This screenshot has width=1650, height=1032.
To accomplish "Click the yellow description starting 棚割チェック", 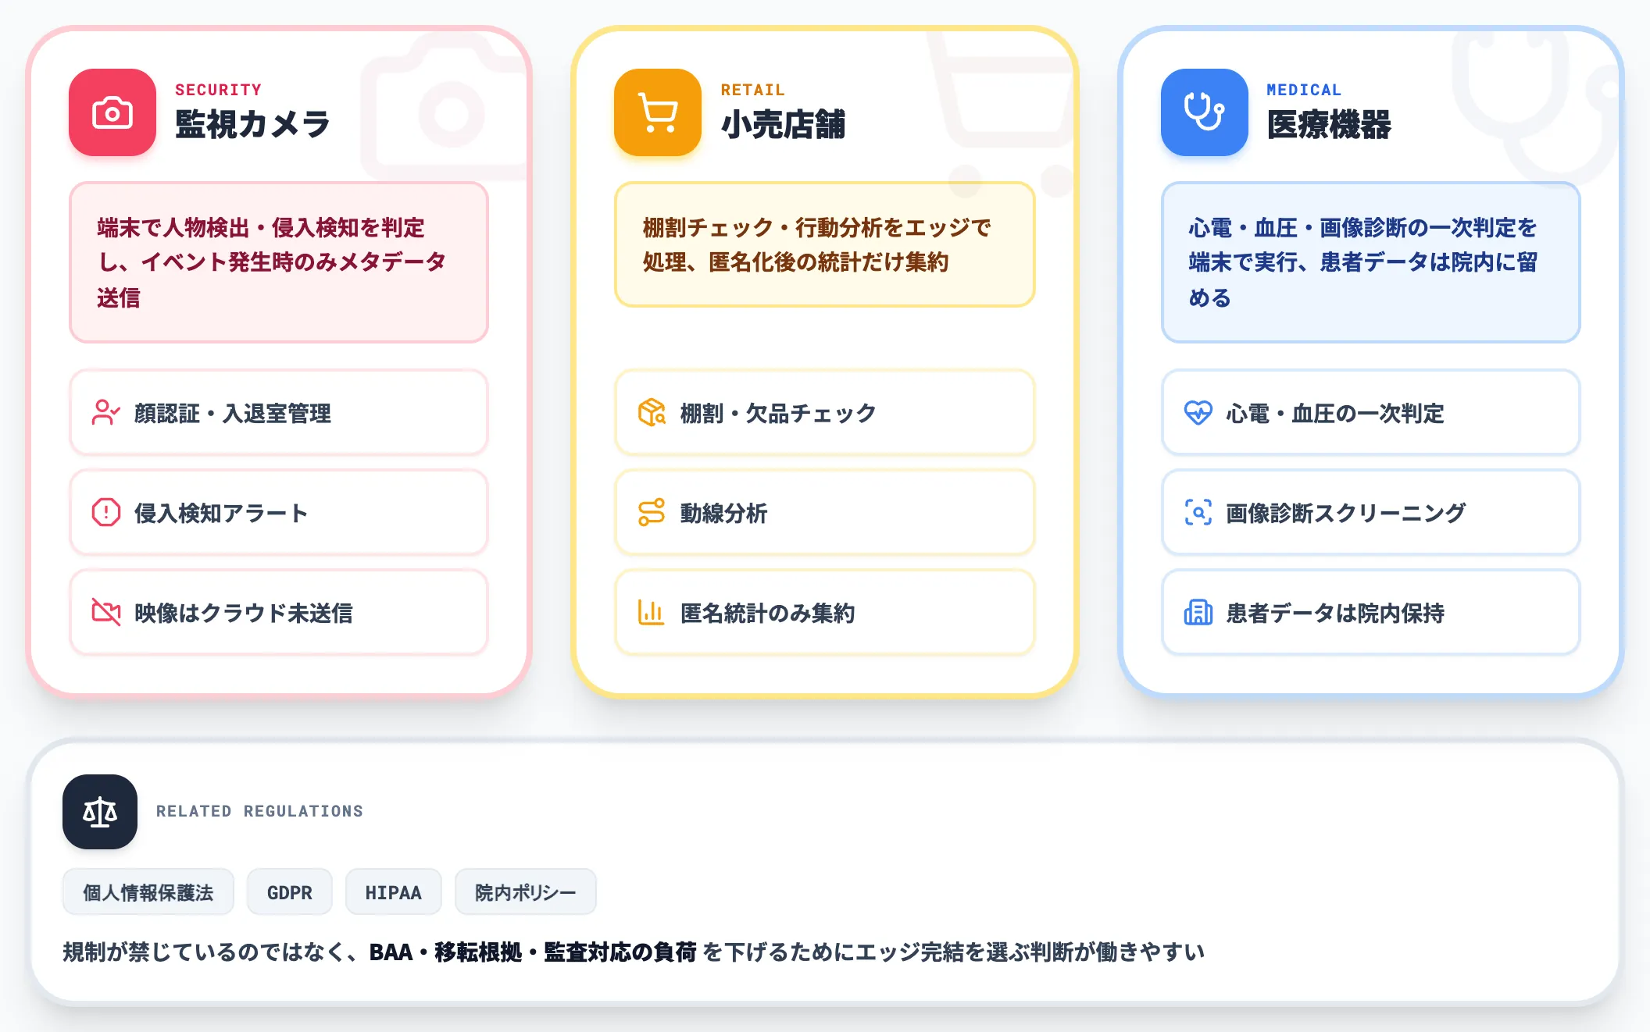I will [825, 244].
